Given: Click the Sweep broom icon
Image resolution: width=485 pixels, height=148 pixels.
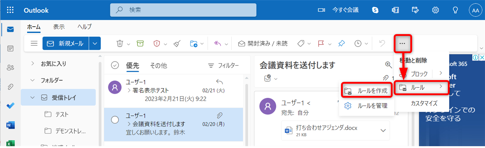Looking at the screenshot, I should point(176,43).
